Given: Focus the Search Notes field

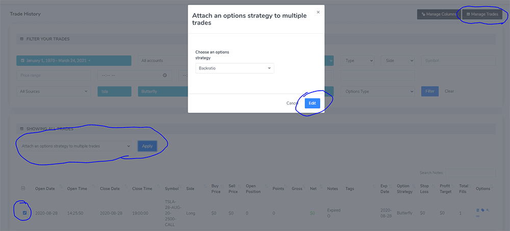Looking at the screenshot, I should (471, 172).
